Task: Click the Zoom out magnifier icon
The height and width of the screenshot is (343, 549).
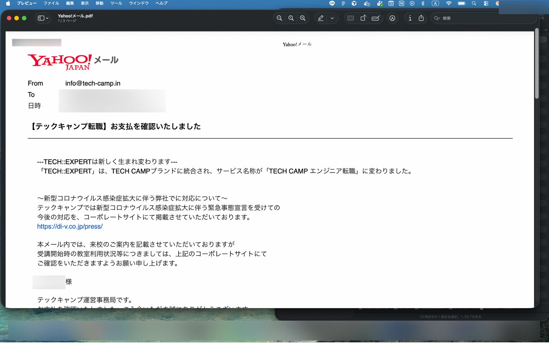Action: (x=279, y=18)
